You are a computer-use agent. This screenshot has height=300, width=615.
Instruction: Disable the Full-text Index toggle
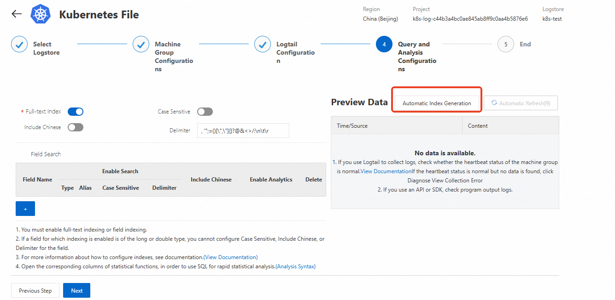pos(76,112)
